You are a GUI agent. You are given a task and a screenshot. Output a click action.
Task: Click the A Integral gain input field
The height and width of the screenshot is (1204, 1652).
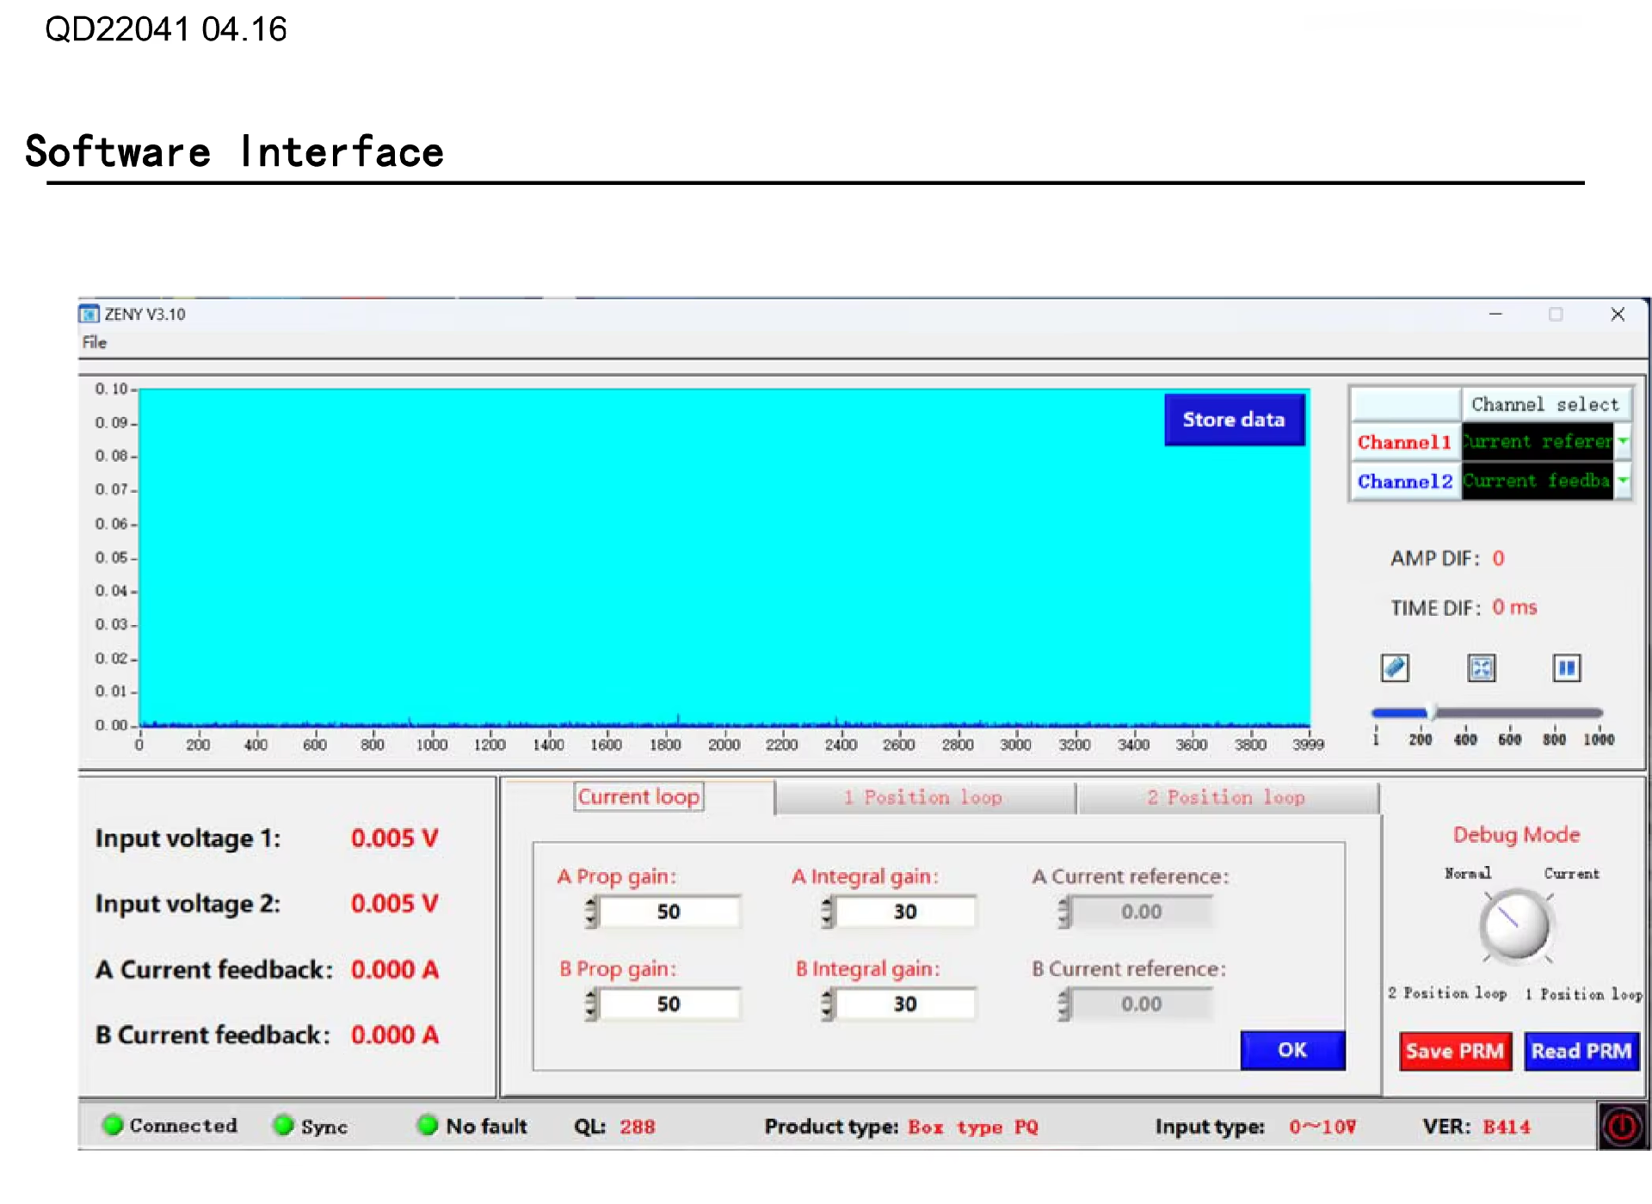click(905, 912)
